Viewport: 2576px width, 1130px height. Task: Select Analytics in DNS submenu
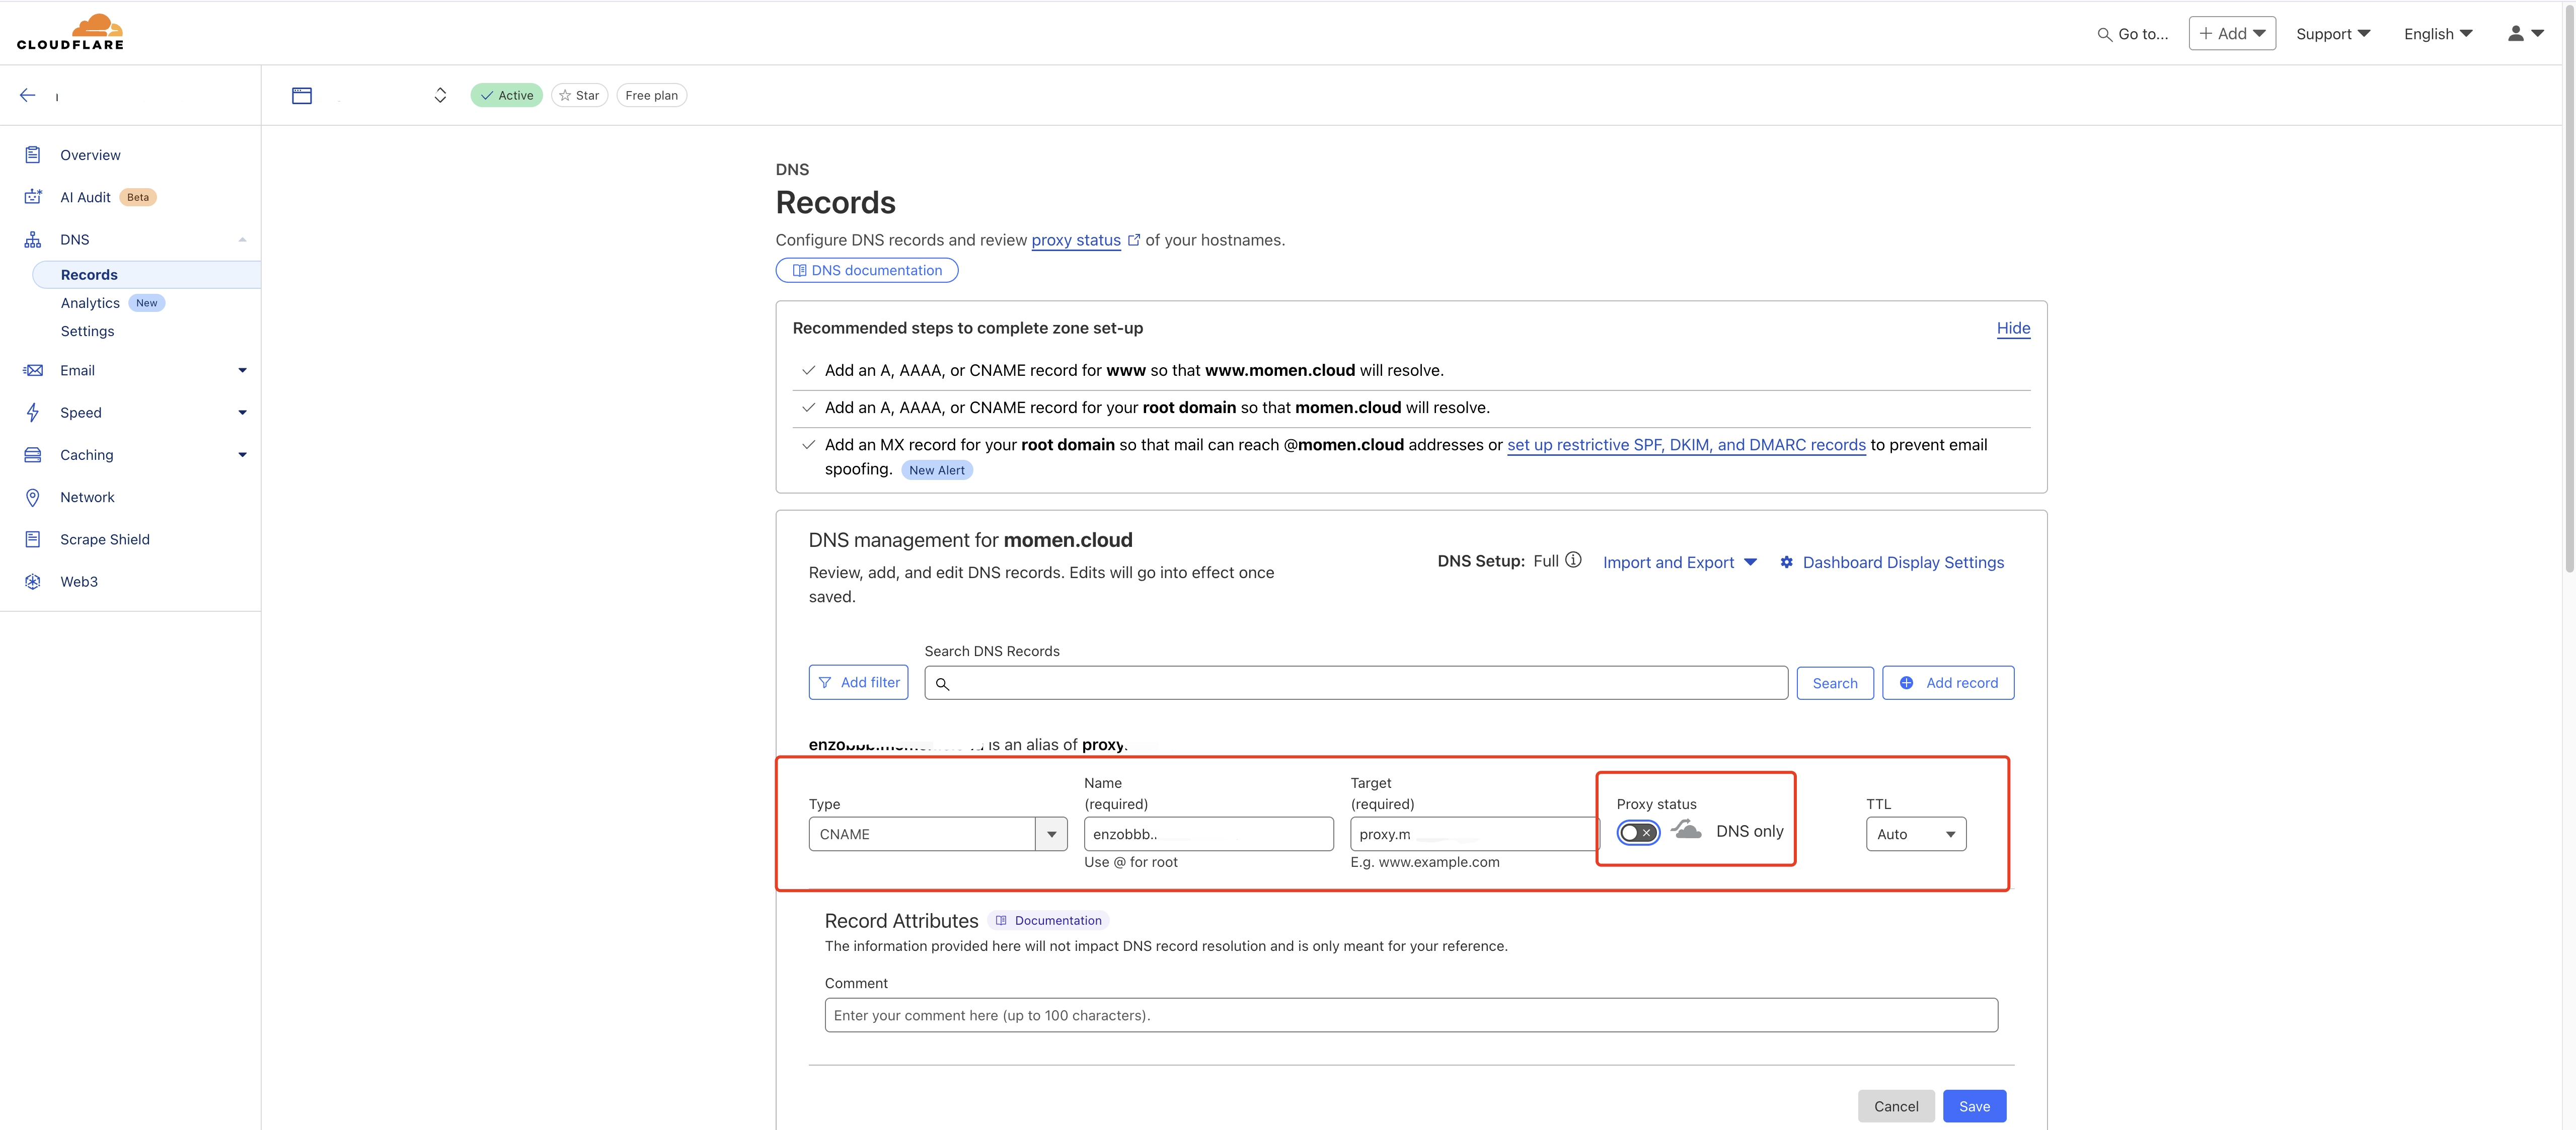[90, 303]
